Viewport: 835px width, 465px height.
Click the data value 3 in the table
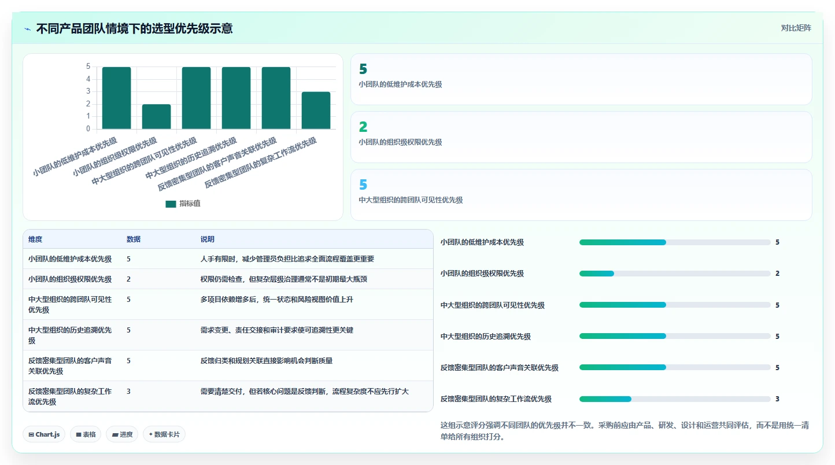(128, 392)
